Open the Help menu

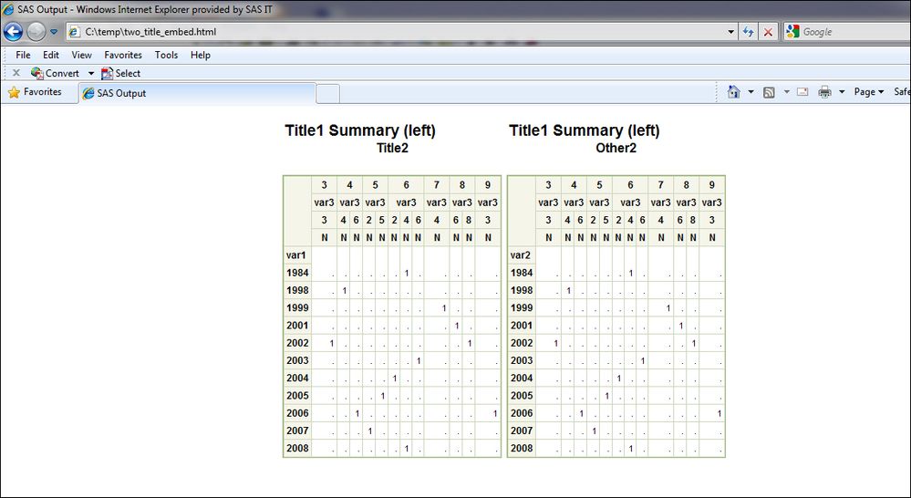(x=201, y=55)
